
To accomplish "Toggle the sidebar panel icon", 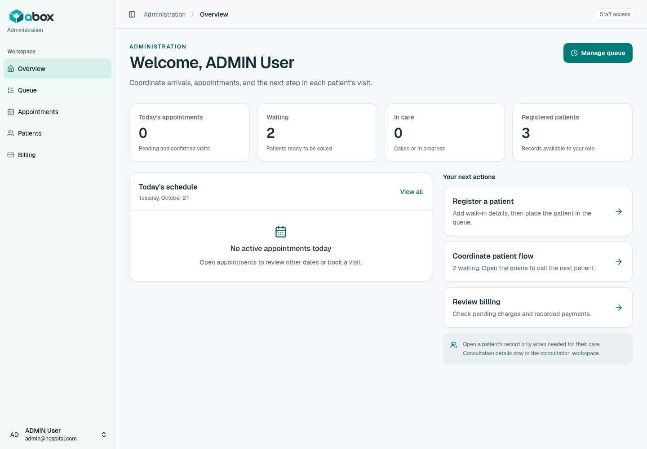I will pyautogui.click(x=132, y=14).
